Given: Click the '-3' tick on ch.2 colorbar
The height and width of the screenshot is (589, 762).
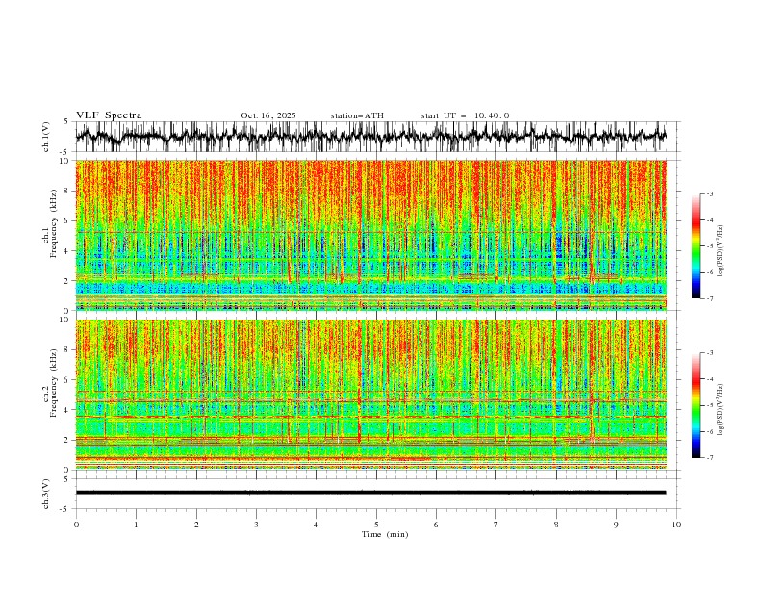Looking at the screenshot, I should click(709, 353).
